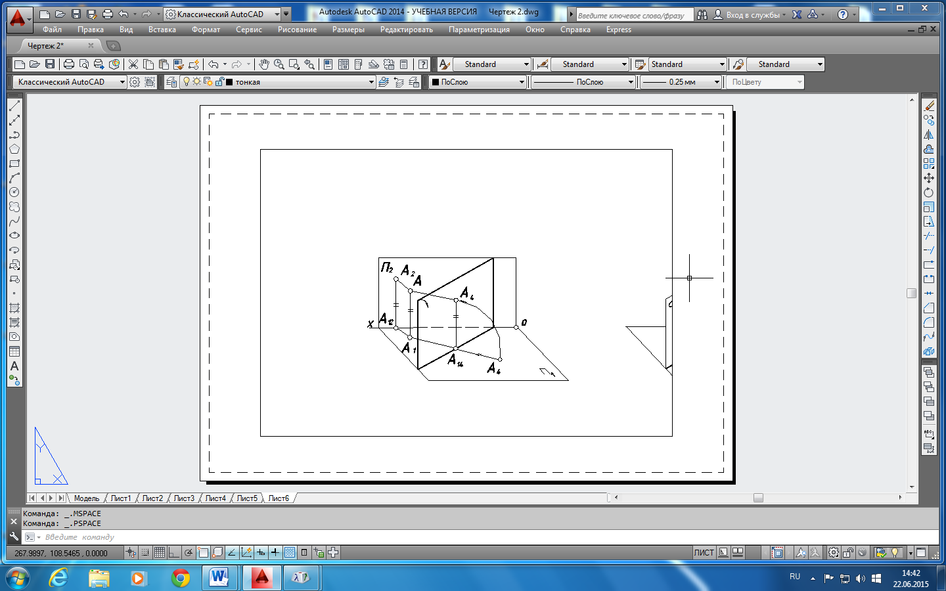Open Microsoft Word from the taskbar
The width and height of the screenshot is (946, 591).
coord(219,578)
